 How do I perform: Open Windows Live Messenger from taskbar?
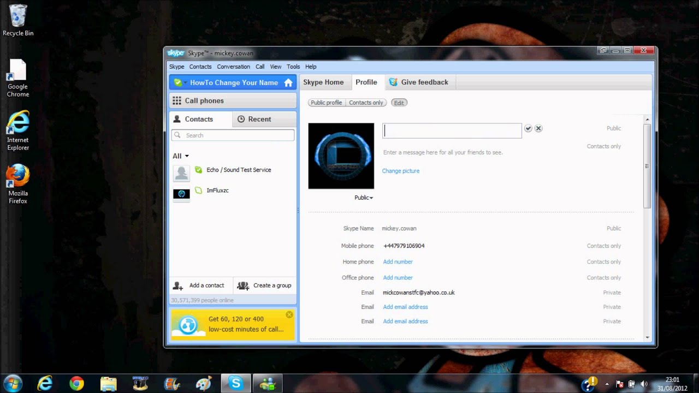pyautogui.click(x=268, y=384)
